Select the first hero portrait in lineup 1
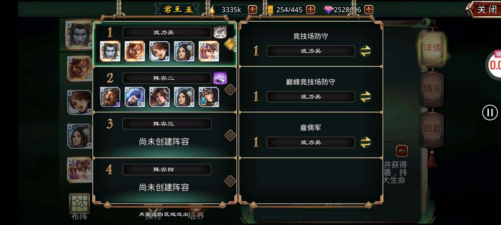 110,51
